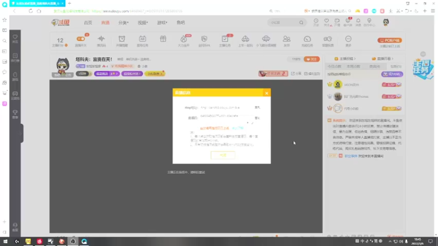Open the checklist anchor task icon
Image resolution: width=438 pixels, height=246 pixels.
tap(225, 40)
